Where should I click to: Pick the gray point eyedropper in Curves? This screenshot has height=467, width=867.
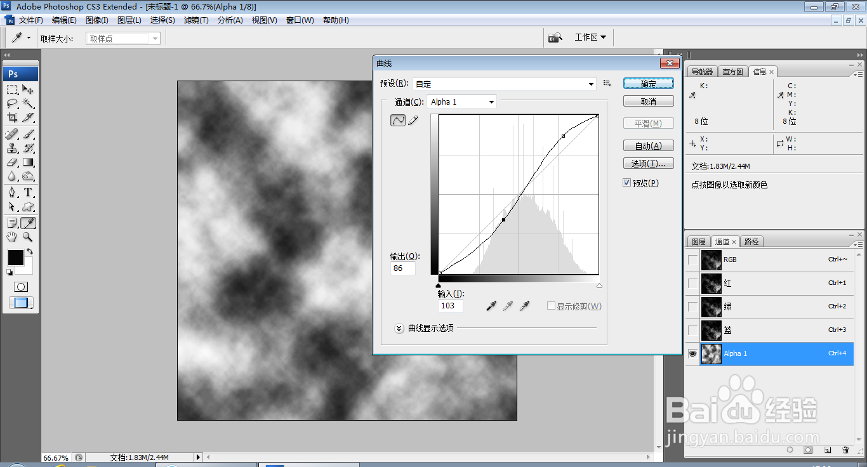[507, 306]
